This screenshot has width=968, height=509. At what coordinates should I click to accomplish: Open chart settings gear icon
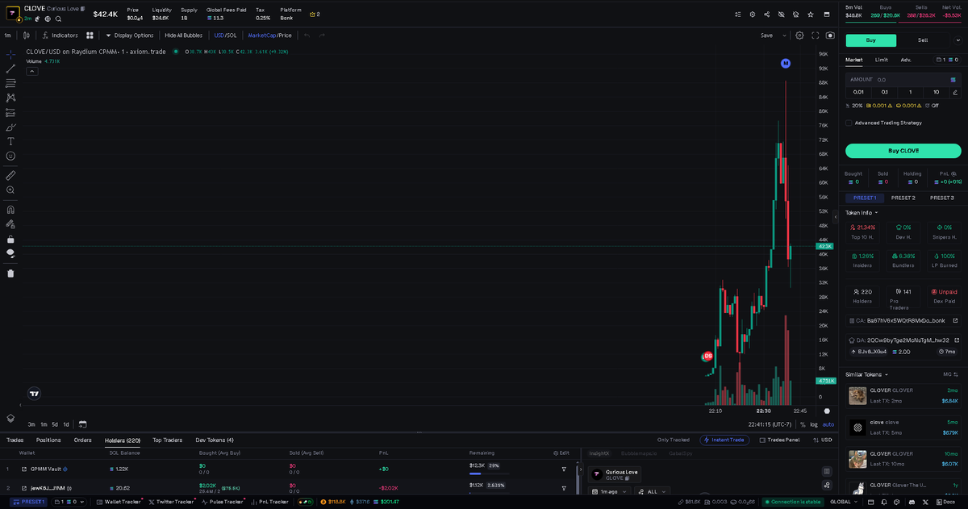[799, 35]
